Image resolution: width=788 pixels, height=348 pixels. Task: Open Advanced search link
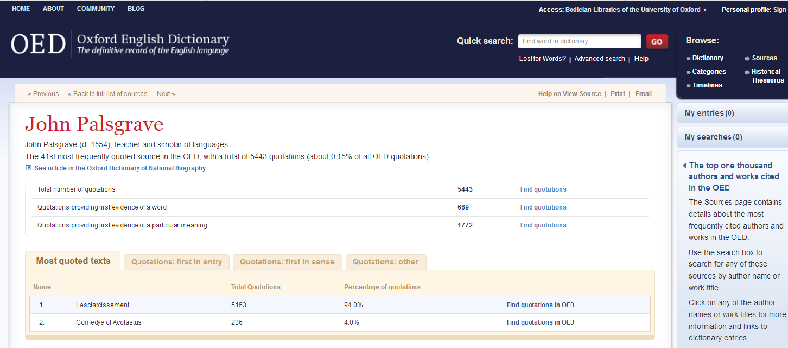[599, 59]
